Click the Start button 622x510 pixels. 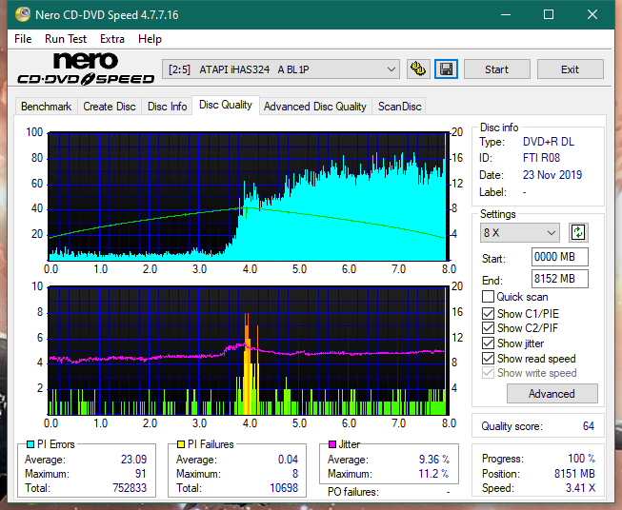point(496,69)
